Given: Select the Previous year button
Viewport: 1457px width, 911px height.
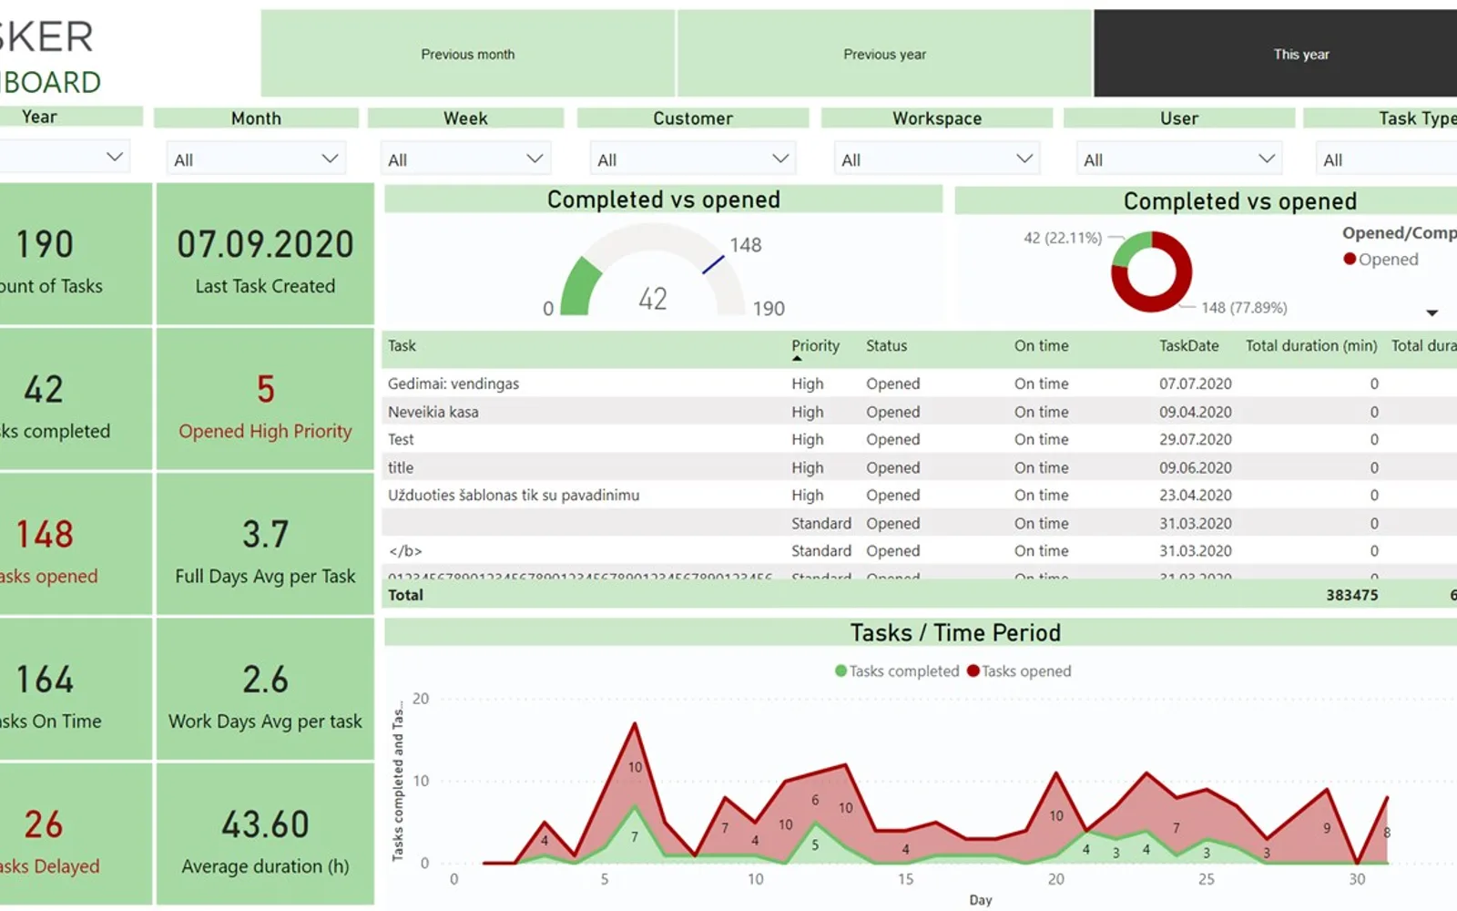Looking at the screenshot, I should click(884, 54).
